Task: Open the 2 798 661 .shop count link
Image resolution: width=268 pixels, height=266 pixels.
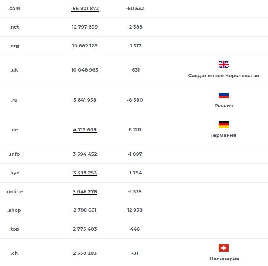Action: coord(85,210)
